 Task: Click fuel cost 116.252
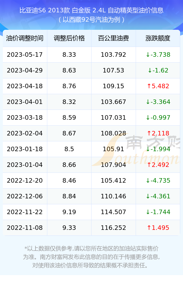pos(113,228)
